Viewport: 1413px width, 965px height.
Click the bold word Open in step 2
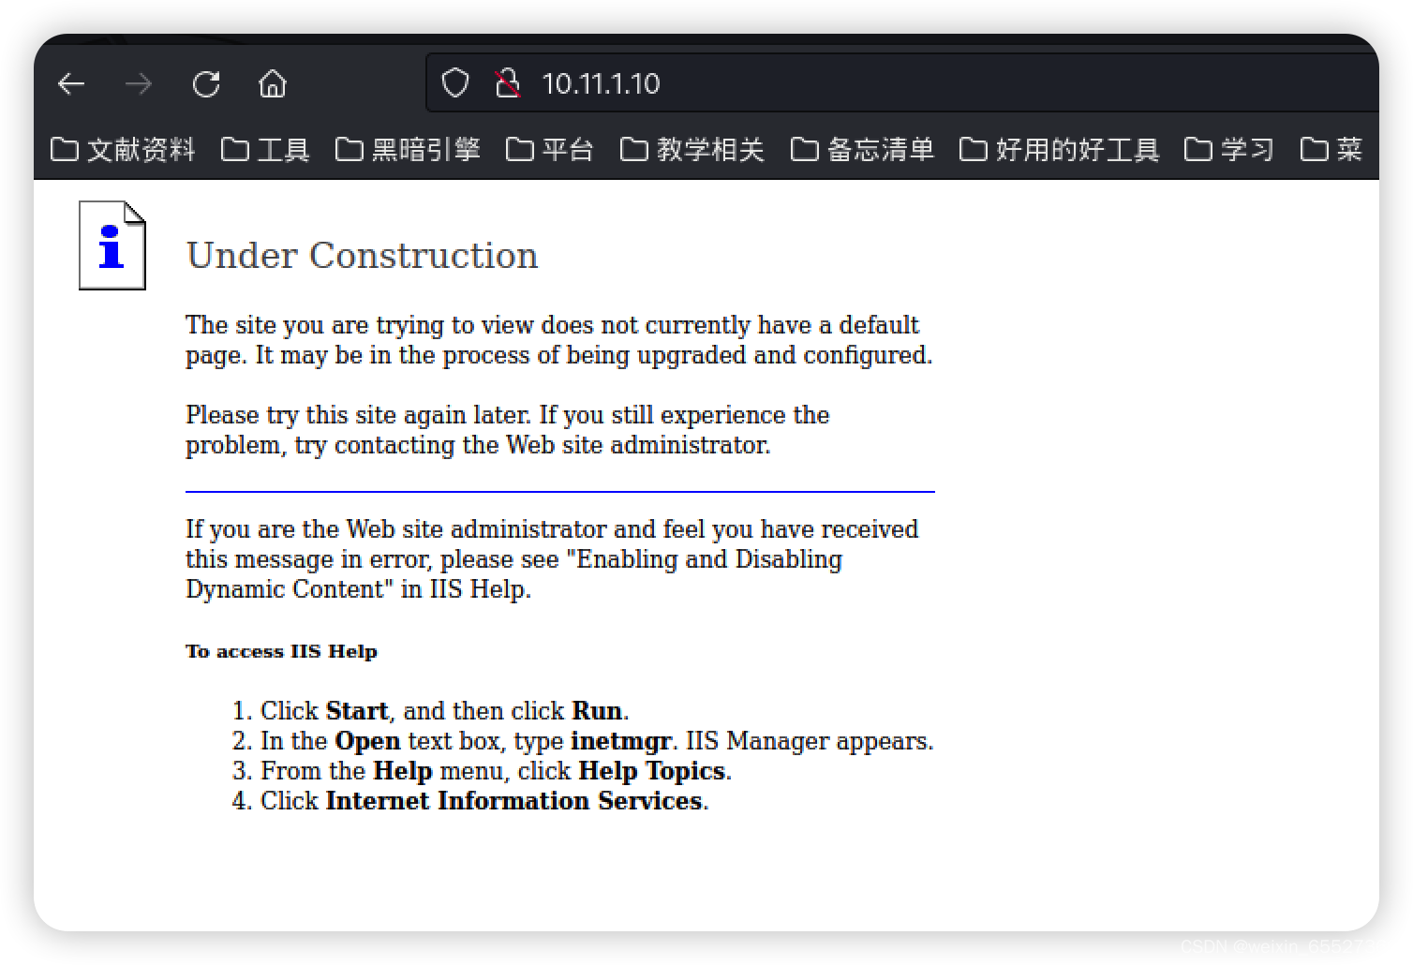367,741
